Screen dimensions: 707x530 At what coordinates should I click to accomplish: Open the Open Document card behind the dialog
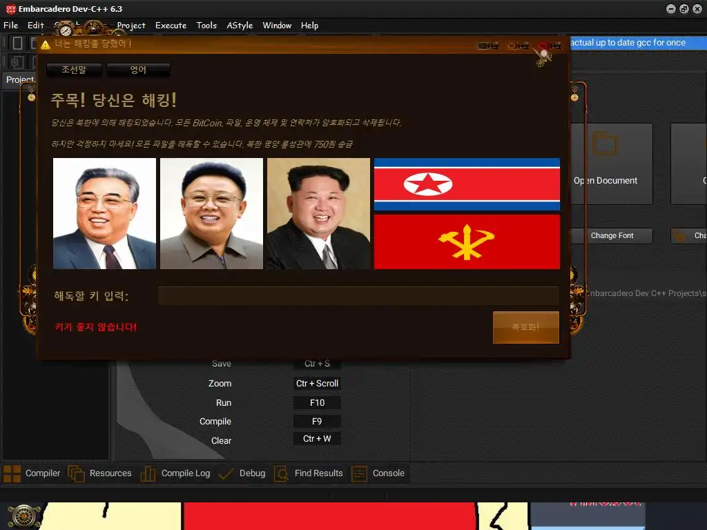[612, 164]
